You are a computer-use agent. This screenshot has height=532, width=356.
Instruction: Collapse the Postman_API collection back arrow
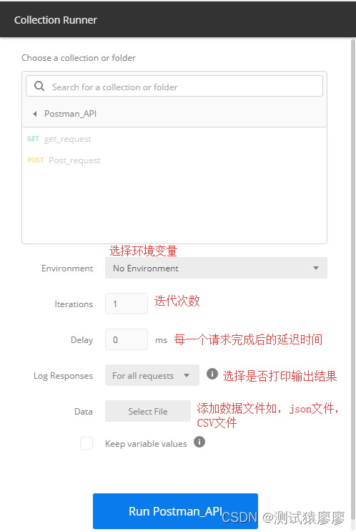click(x=34, y=114)
